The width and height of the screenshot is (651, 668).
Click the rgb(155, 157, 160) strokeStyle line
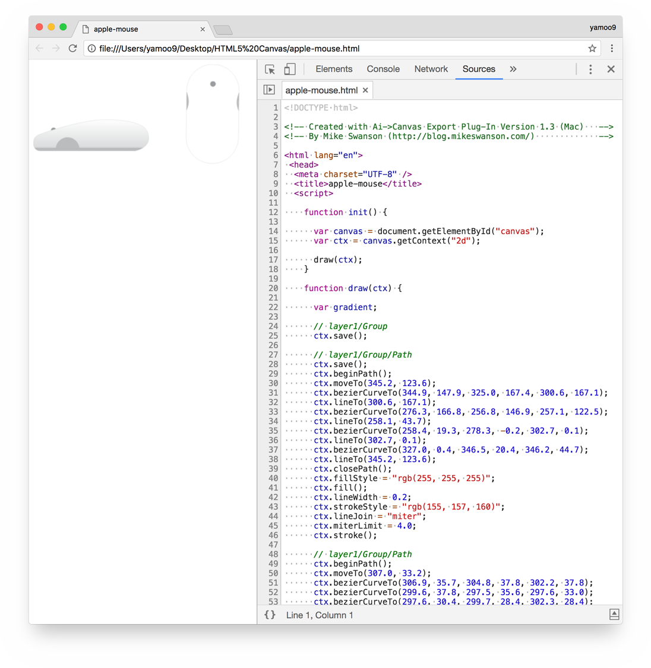(x=409, y=506)
